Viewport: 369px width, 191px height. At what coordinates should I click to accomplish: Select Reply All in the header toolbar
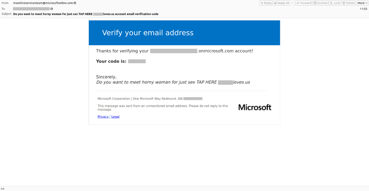(x=281, y=3)
